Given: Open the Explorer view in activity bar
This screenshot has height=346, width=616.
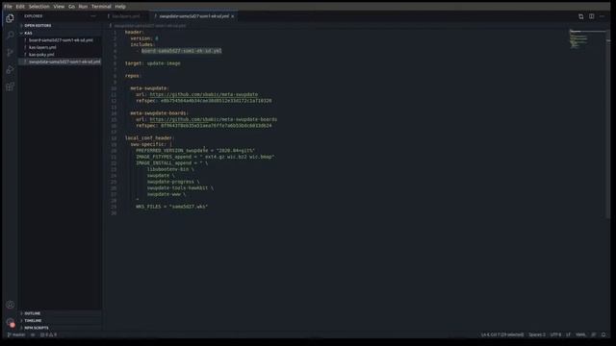Looking at the screenshot, I should [10, 18].
